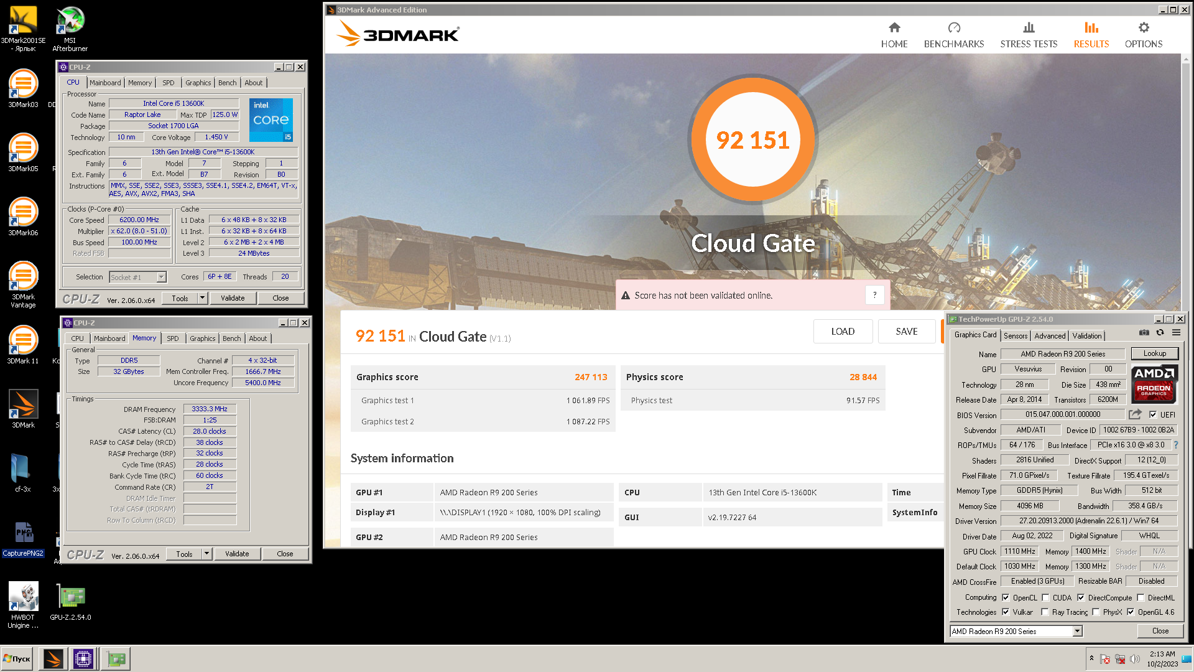1194x672 pixels.
Task: Open the GPU-Z hamburger menu
Action: (x=1176, y=333)
